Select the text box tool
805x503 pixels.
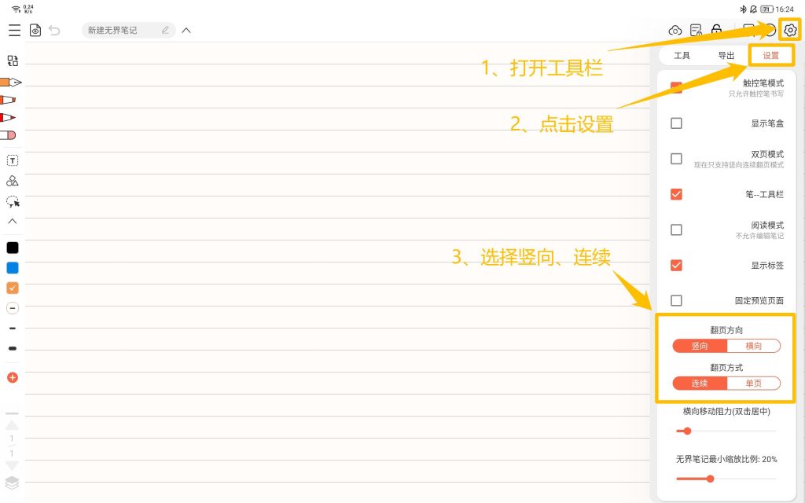[13, 160]
